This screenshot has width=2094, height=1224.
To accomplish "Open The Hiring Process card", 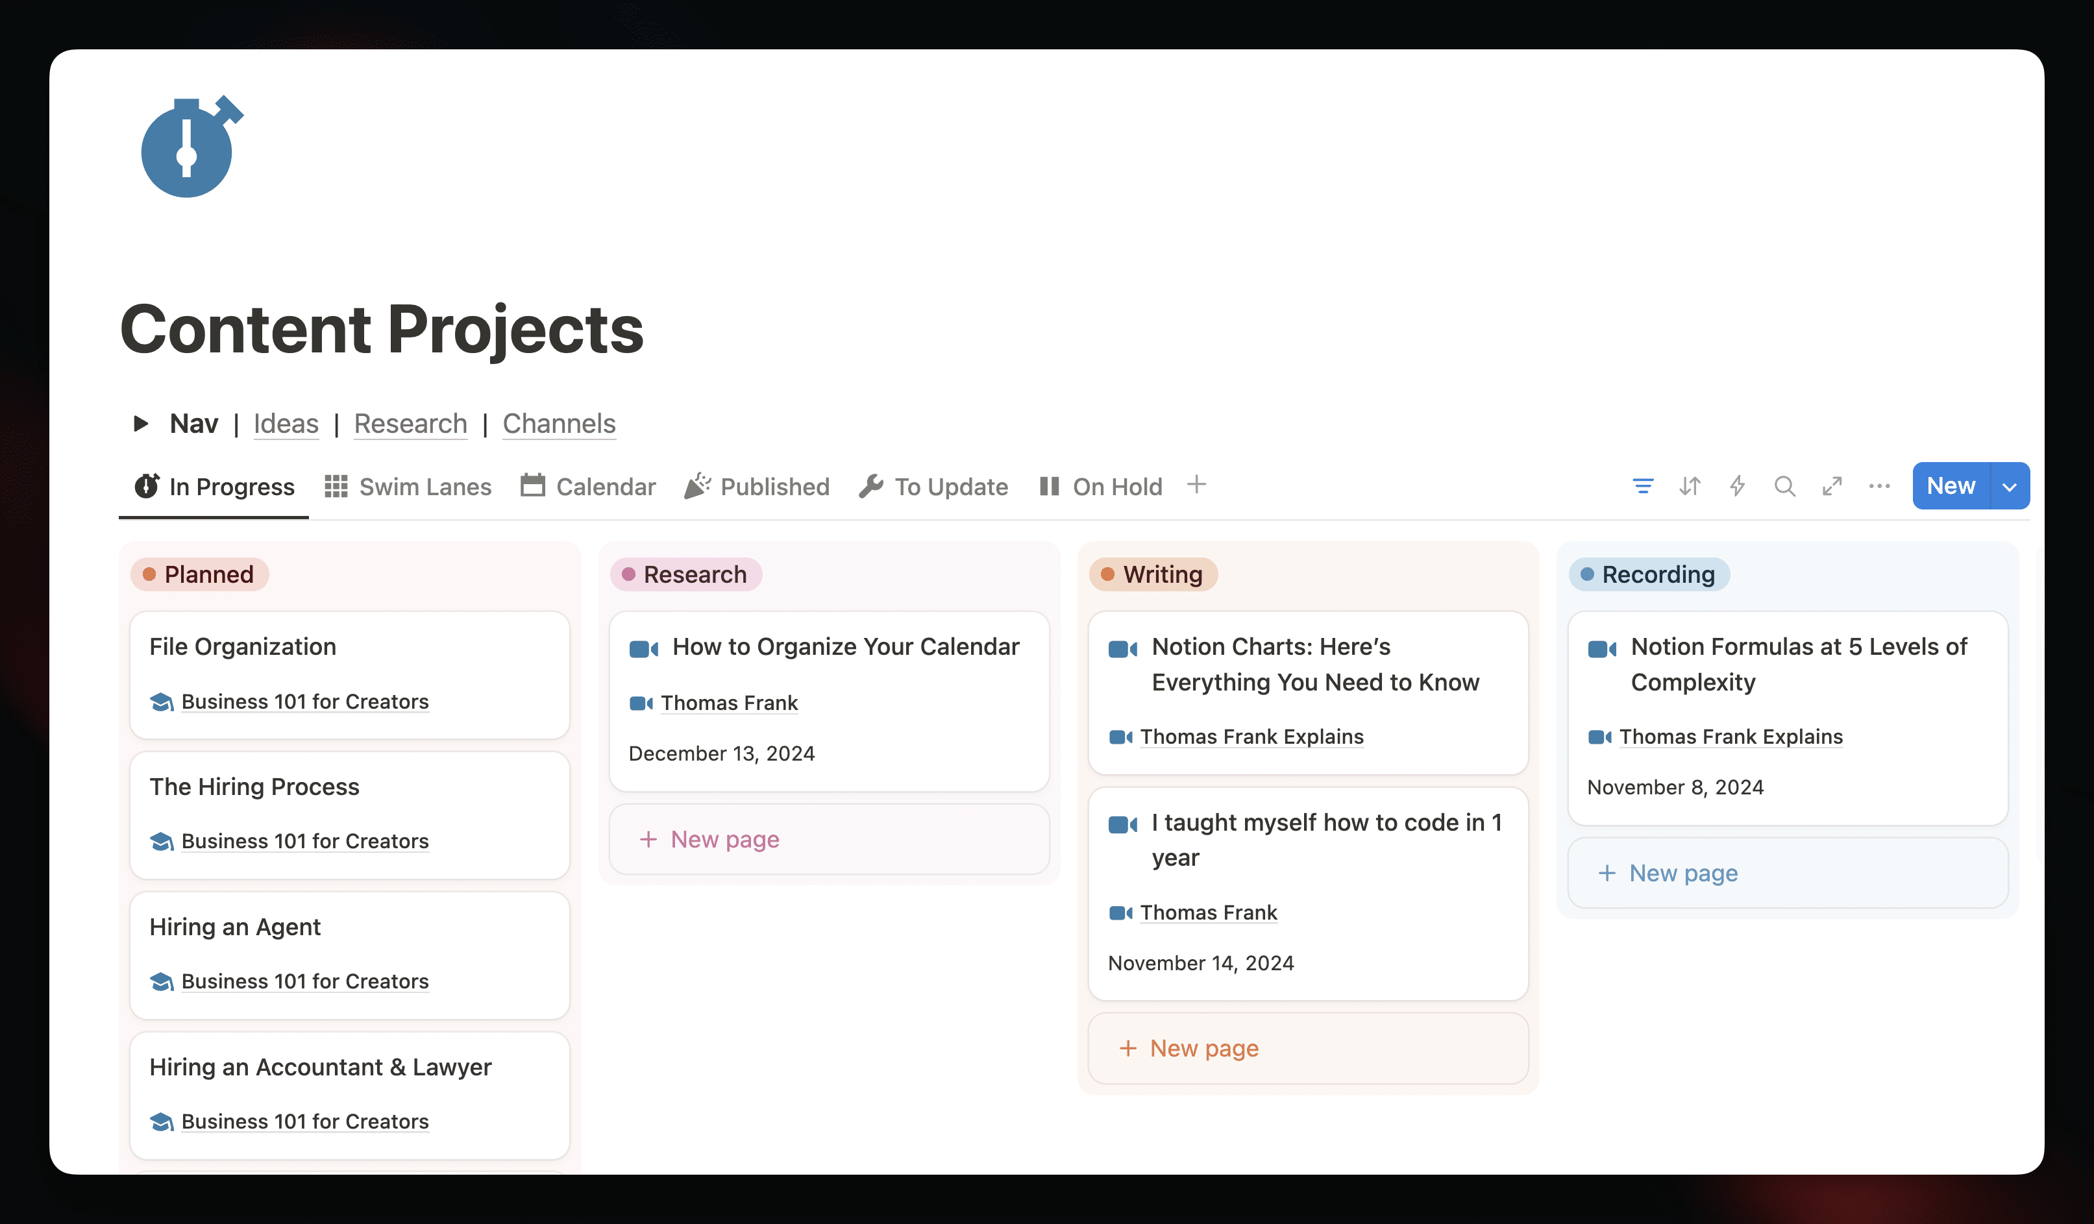I will (x=350, y=815).
